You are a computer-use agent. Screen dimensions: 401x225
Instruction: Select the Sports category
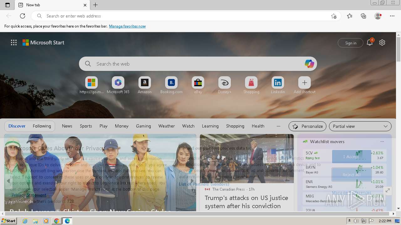coord(86,126)
